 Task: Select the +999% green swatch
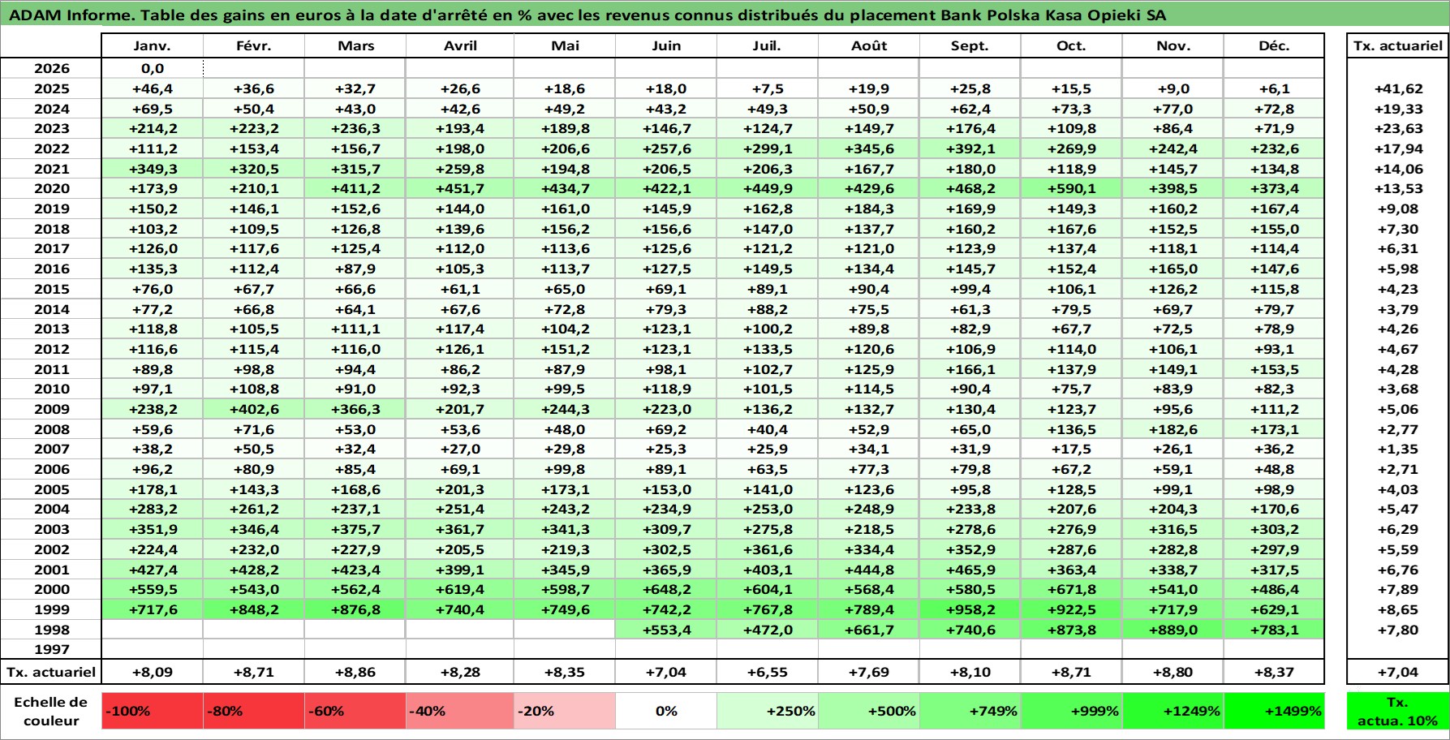[1072, 711]
